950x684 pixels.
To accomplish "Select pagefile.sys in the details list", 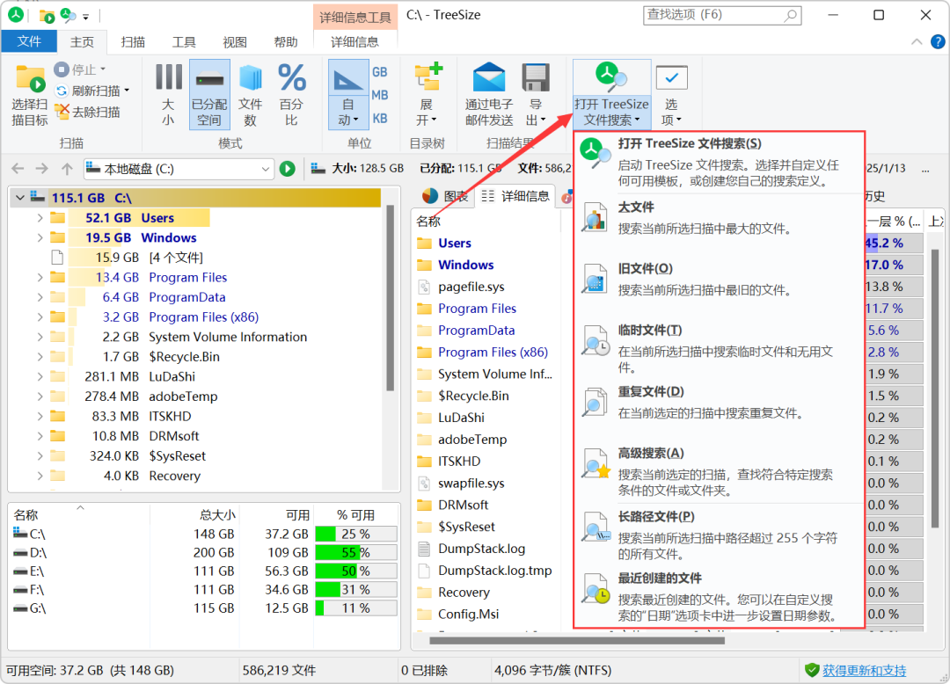I will coord(471,287).
